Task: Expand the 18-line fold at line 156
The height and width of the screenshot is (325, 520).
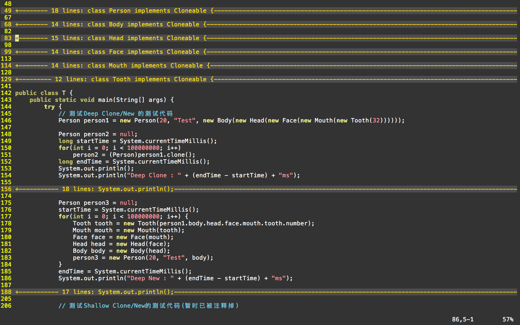Action: pos(266,189)
